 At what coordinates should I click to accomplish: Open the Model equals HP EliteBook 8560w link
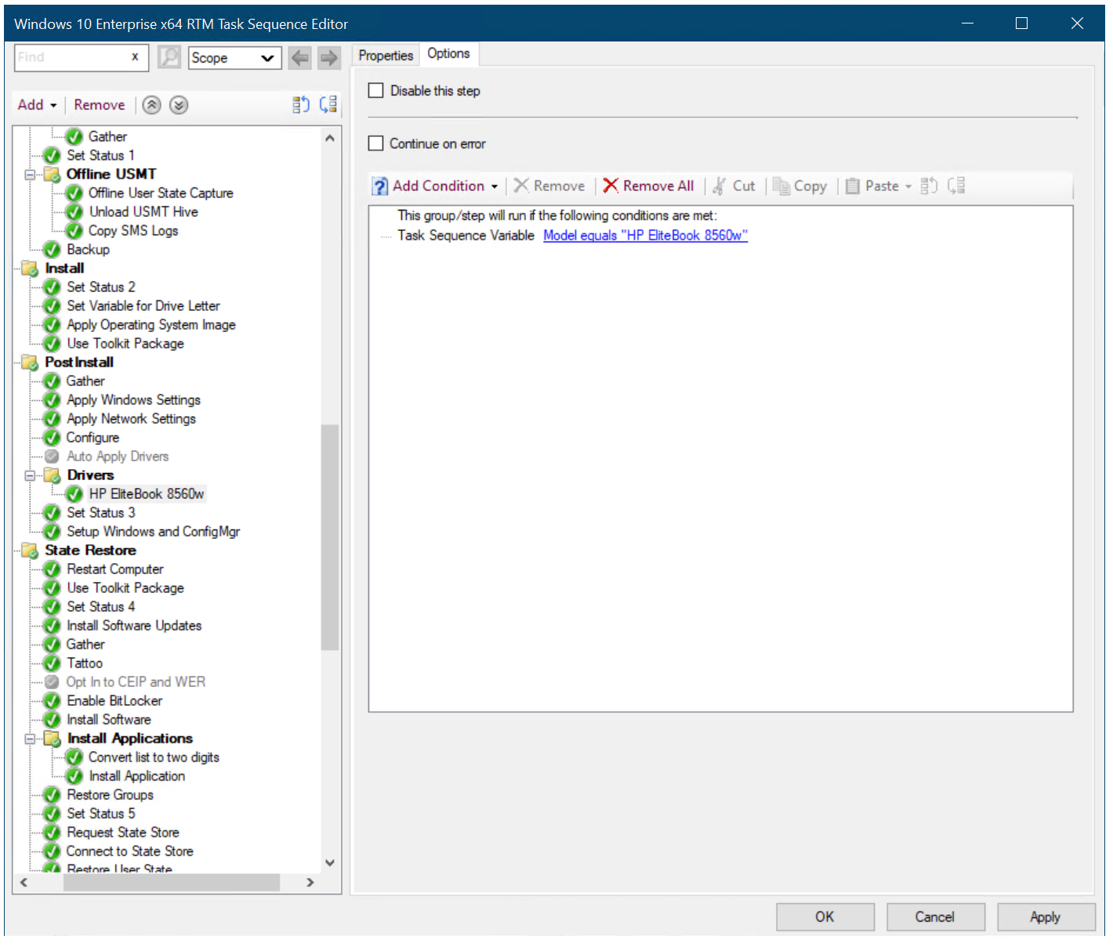(645, 236)
